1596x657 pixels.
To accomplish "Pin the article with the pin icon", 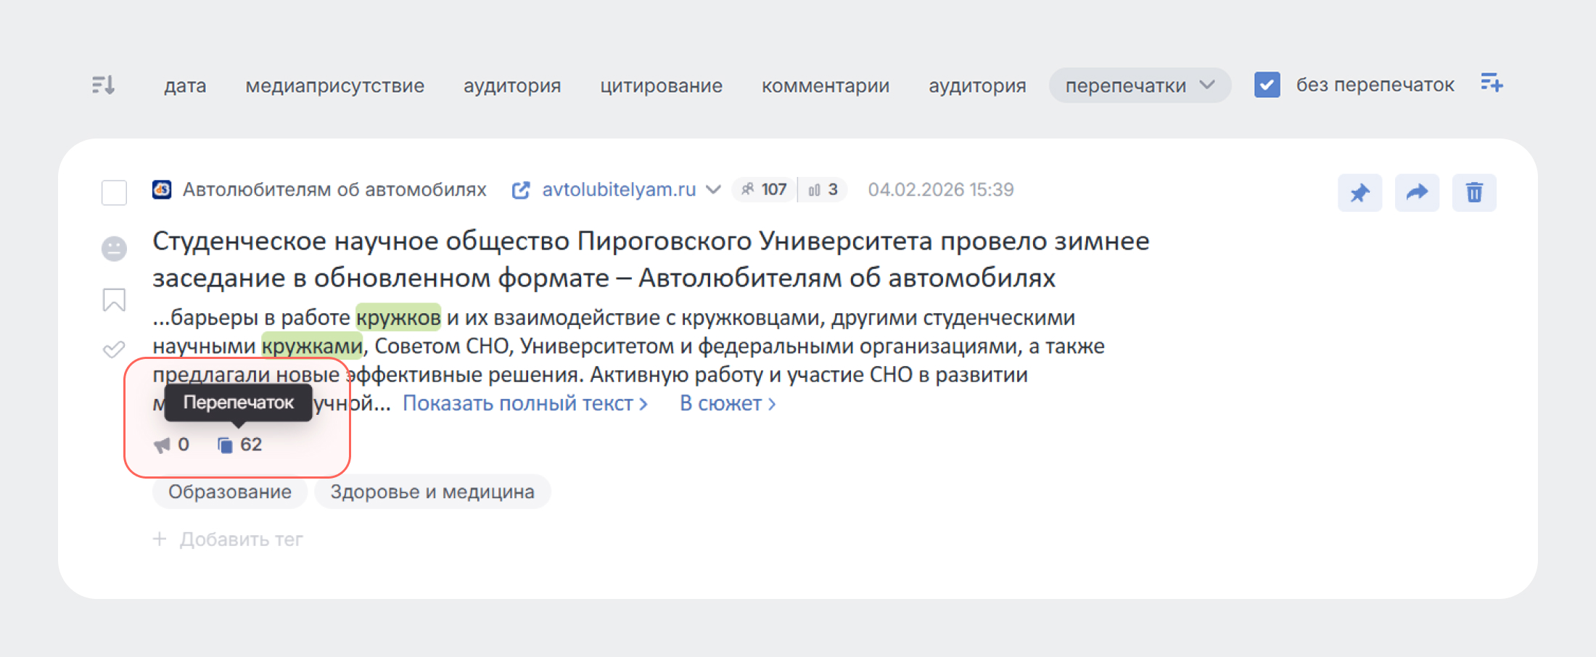I will click(x=1360, y=193).
